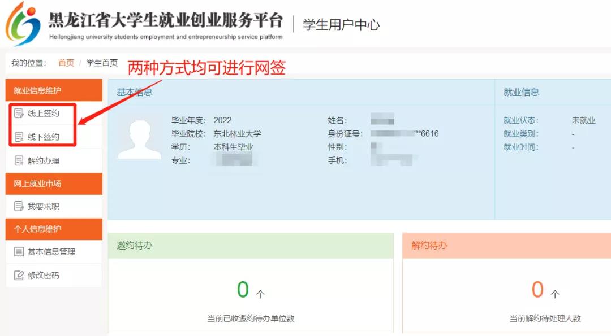The height and width of the screenshot is (336, 611).
Task: Click the green invitation count 0
Action: (x=243, y=290)
